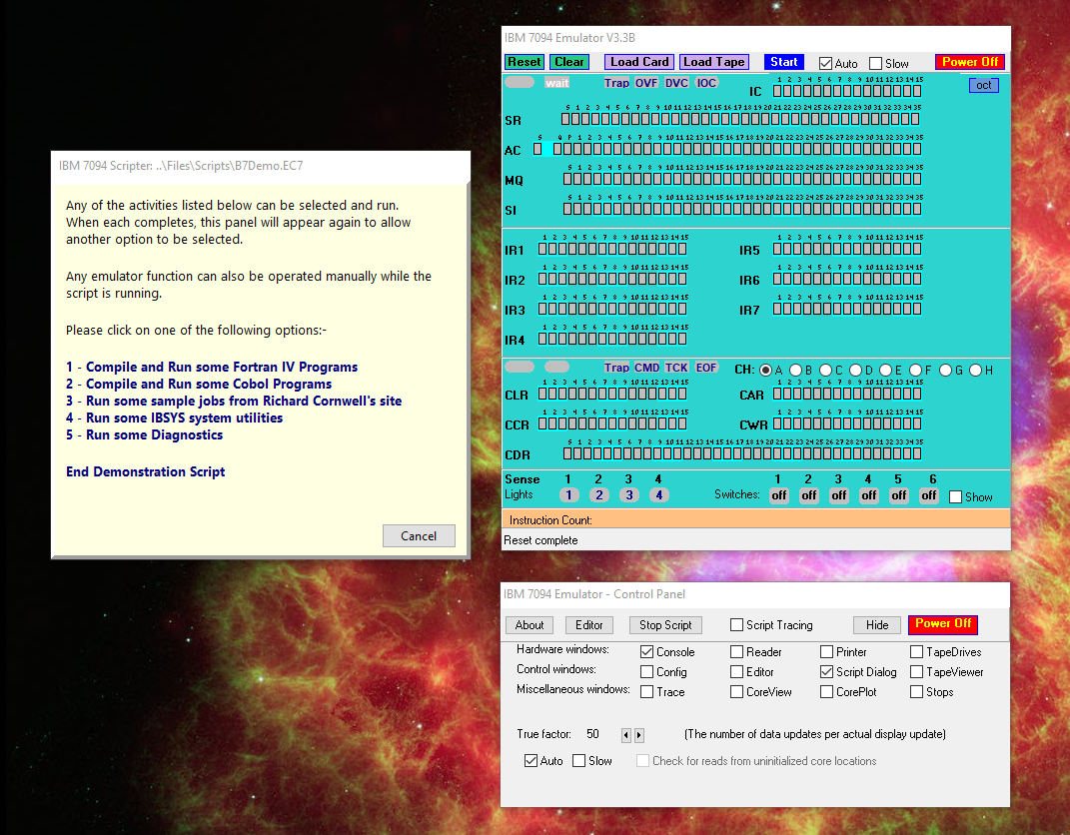Click the TCK channel indicator
Image resolution: width=1070 pixels, height=835 pixels.
[x=676, y=368]
